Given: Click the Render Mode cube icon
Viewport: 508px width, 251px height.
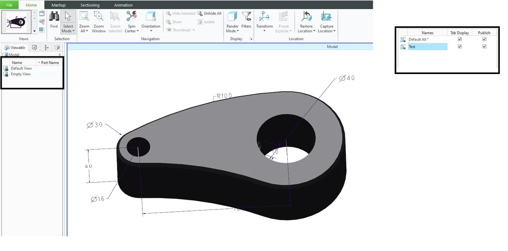Looking at the screenshot, I should 232,16.
